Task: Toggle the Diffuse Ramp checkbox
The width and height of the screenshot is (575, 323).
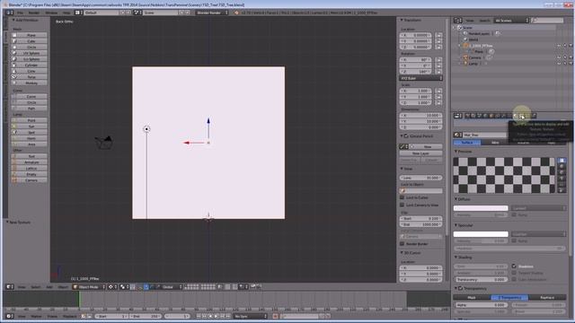Action: pyautogui.click(x=514, y=214)
